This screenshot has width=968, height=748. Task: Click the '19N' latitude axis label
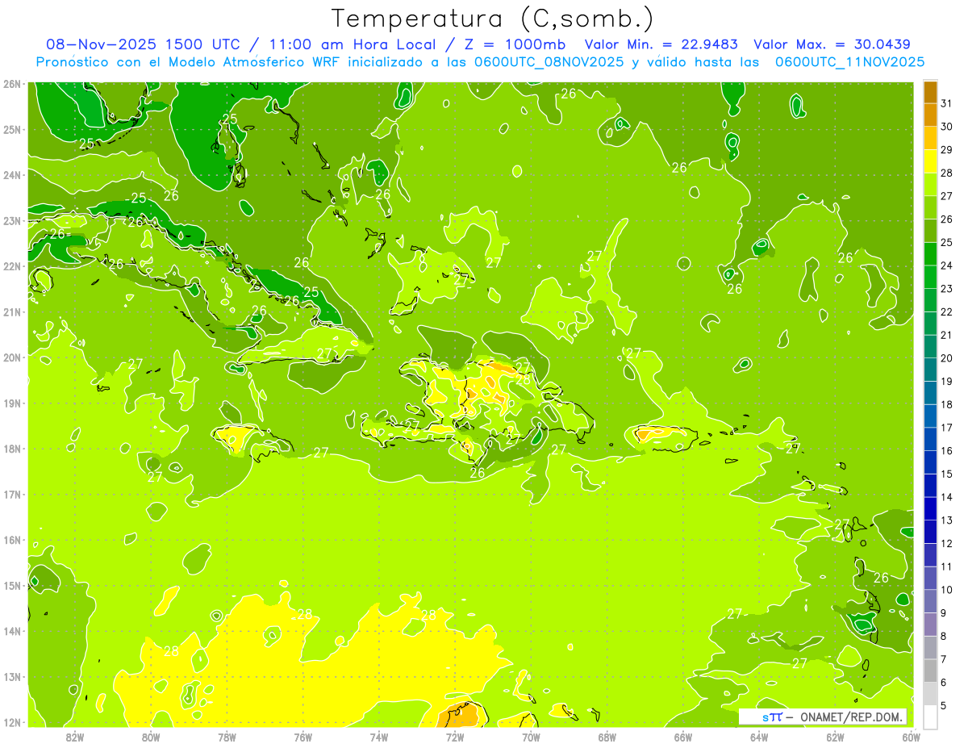pos(12,403)
